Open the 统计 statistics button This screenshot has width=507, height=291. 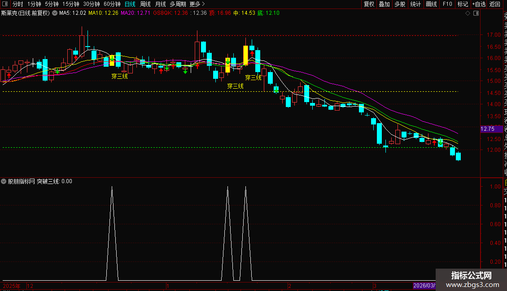[x=415, y=4]
